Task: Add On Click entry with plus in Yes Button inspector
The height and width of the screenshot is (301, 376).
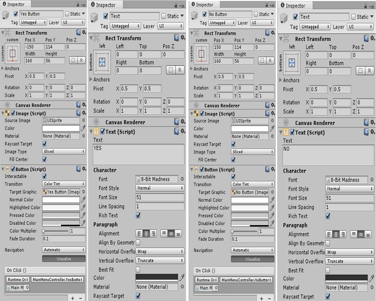Action: point(73,298)
